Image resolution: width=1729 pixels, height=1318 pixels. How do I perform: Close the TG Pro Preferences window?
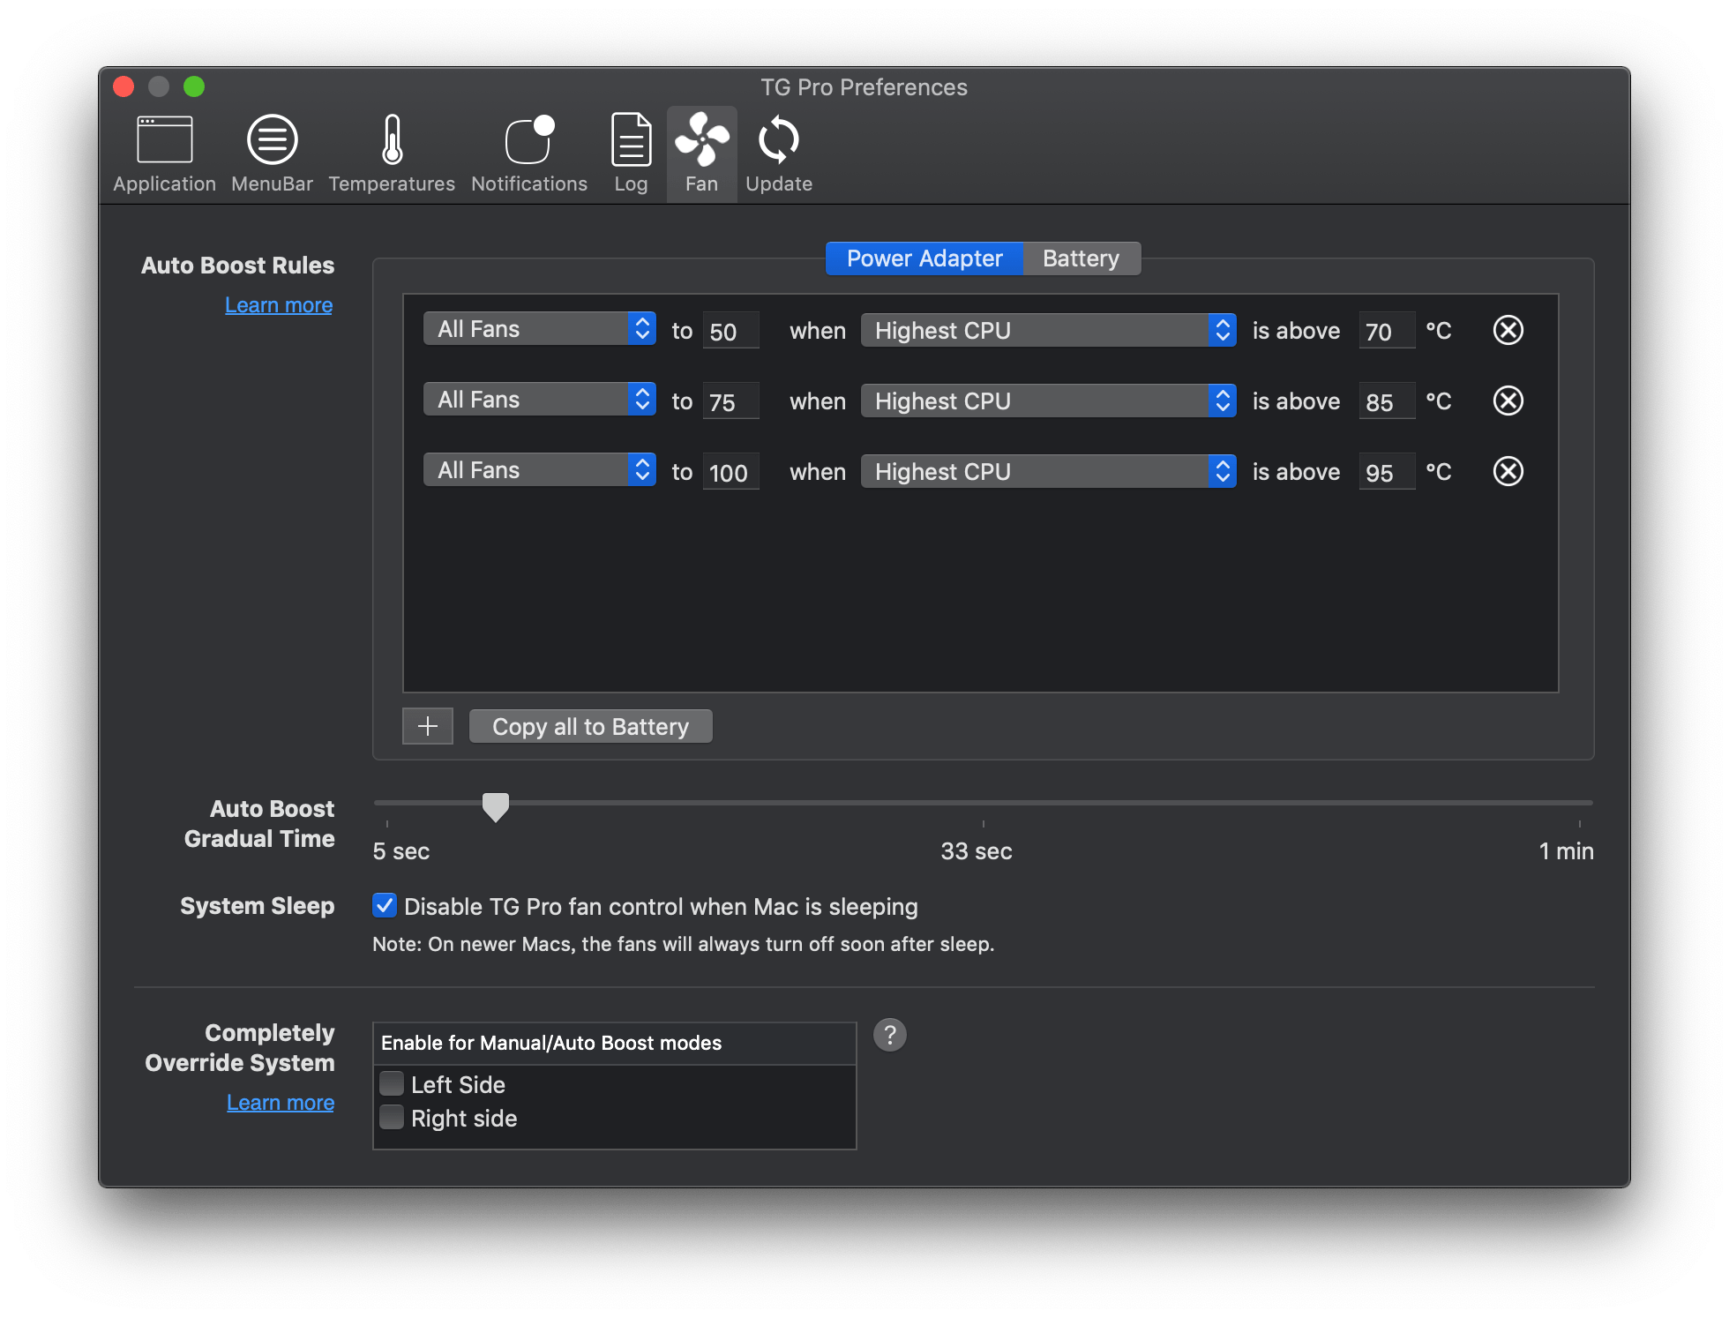(123, 86)
